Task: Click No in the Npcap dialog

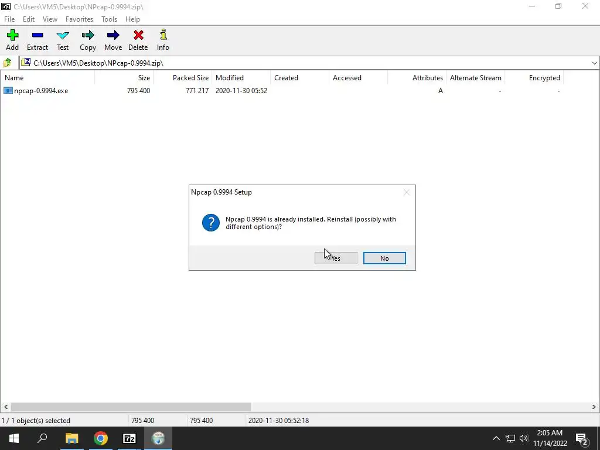Action: point(384,258)
